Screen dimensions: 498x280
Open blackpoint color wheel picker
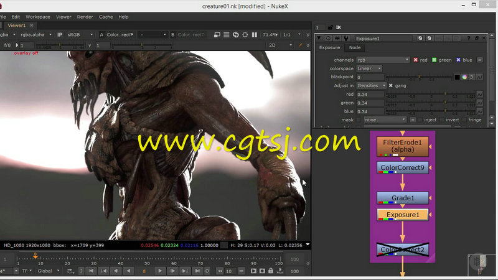(x=464, y=77)
